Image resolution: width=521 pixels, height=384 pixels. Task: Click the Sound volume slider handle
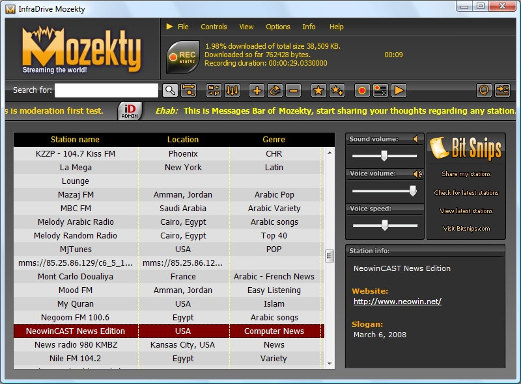384,155
